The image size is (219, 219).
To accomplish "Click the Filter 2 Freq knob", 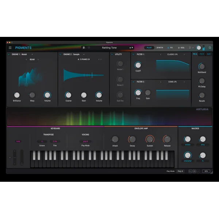I will click(138, 93).
